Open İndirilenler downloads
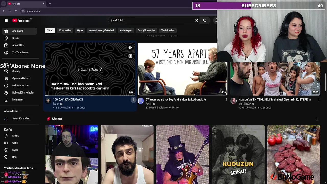Viewport: 327px width, 184px height. click(19, 100)
